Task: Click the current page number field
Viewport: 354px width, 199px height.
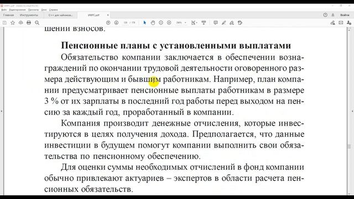Action: 126,23
